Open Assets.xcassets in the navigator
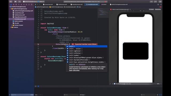Screen dimensions: 171x96 (18, 21)
